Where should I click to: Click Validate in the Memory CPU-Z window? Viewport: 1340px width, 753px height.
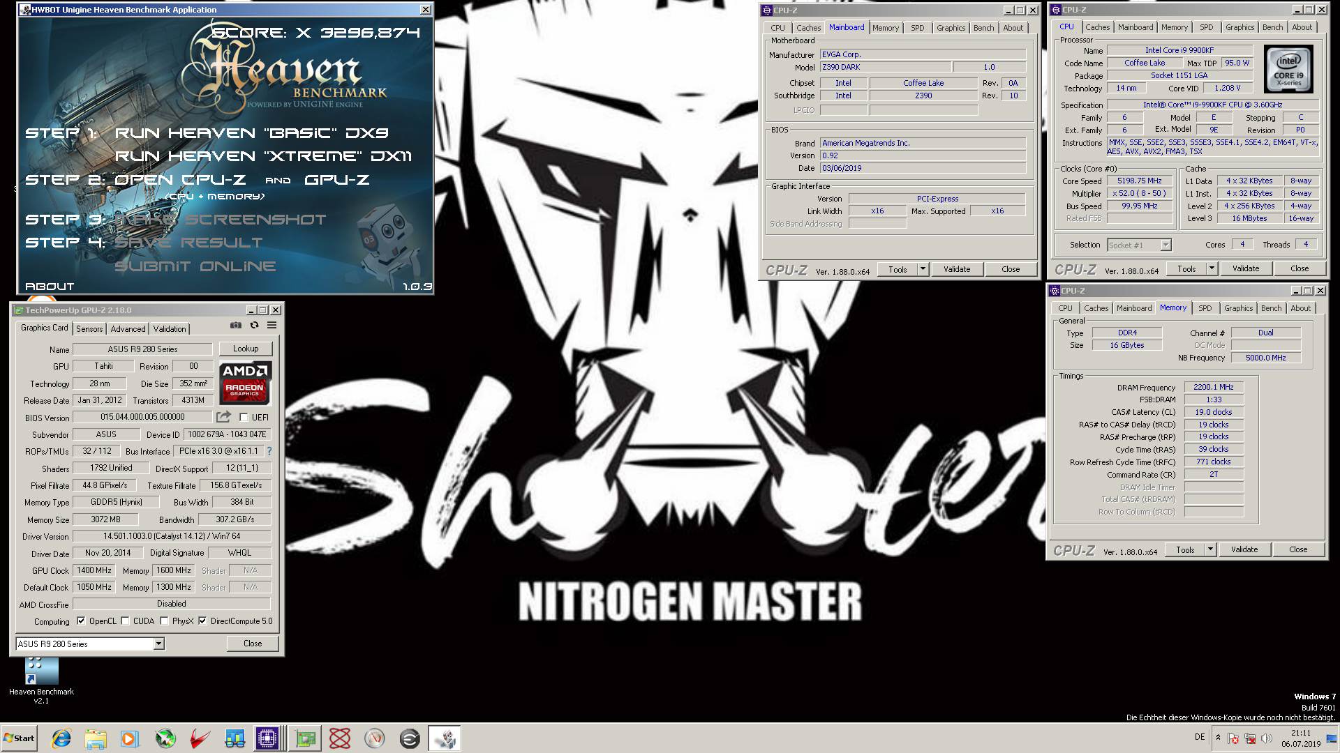click(1244, 549)
